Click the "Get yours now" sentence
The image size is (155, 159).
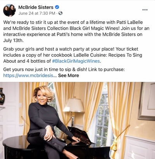coord(64,69)
